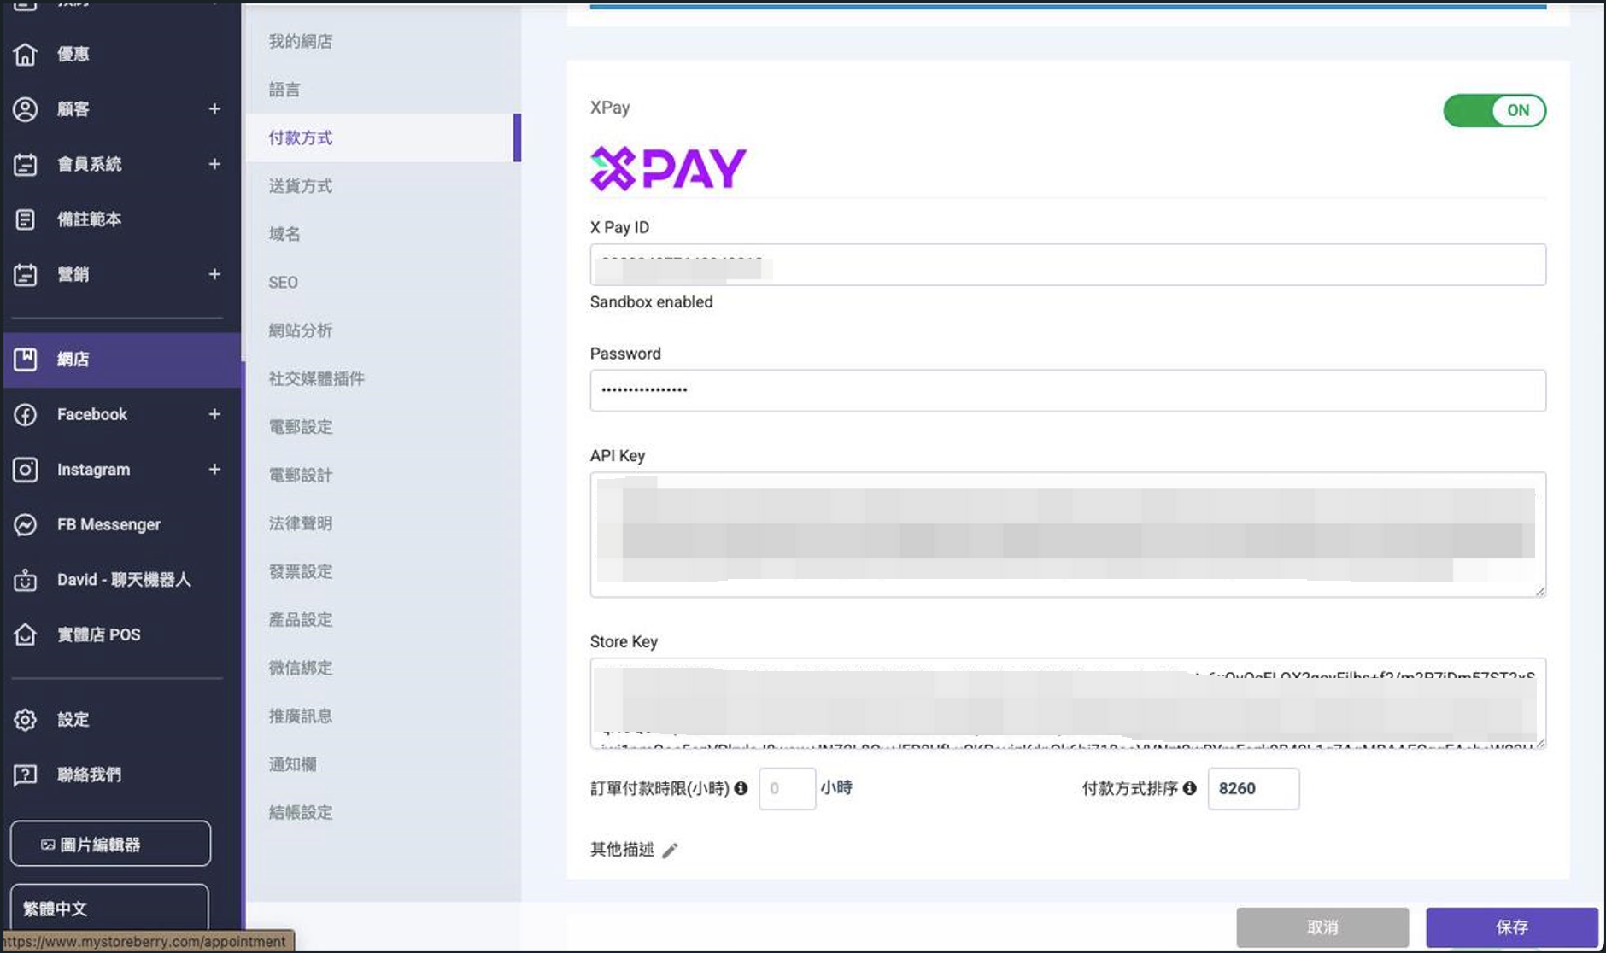
Task: Expand the 會員系統 membership submenu
Action: [215, 164]
